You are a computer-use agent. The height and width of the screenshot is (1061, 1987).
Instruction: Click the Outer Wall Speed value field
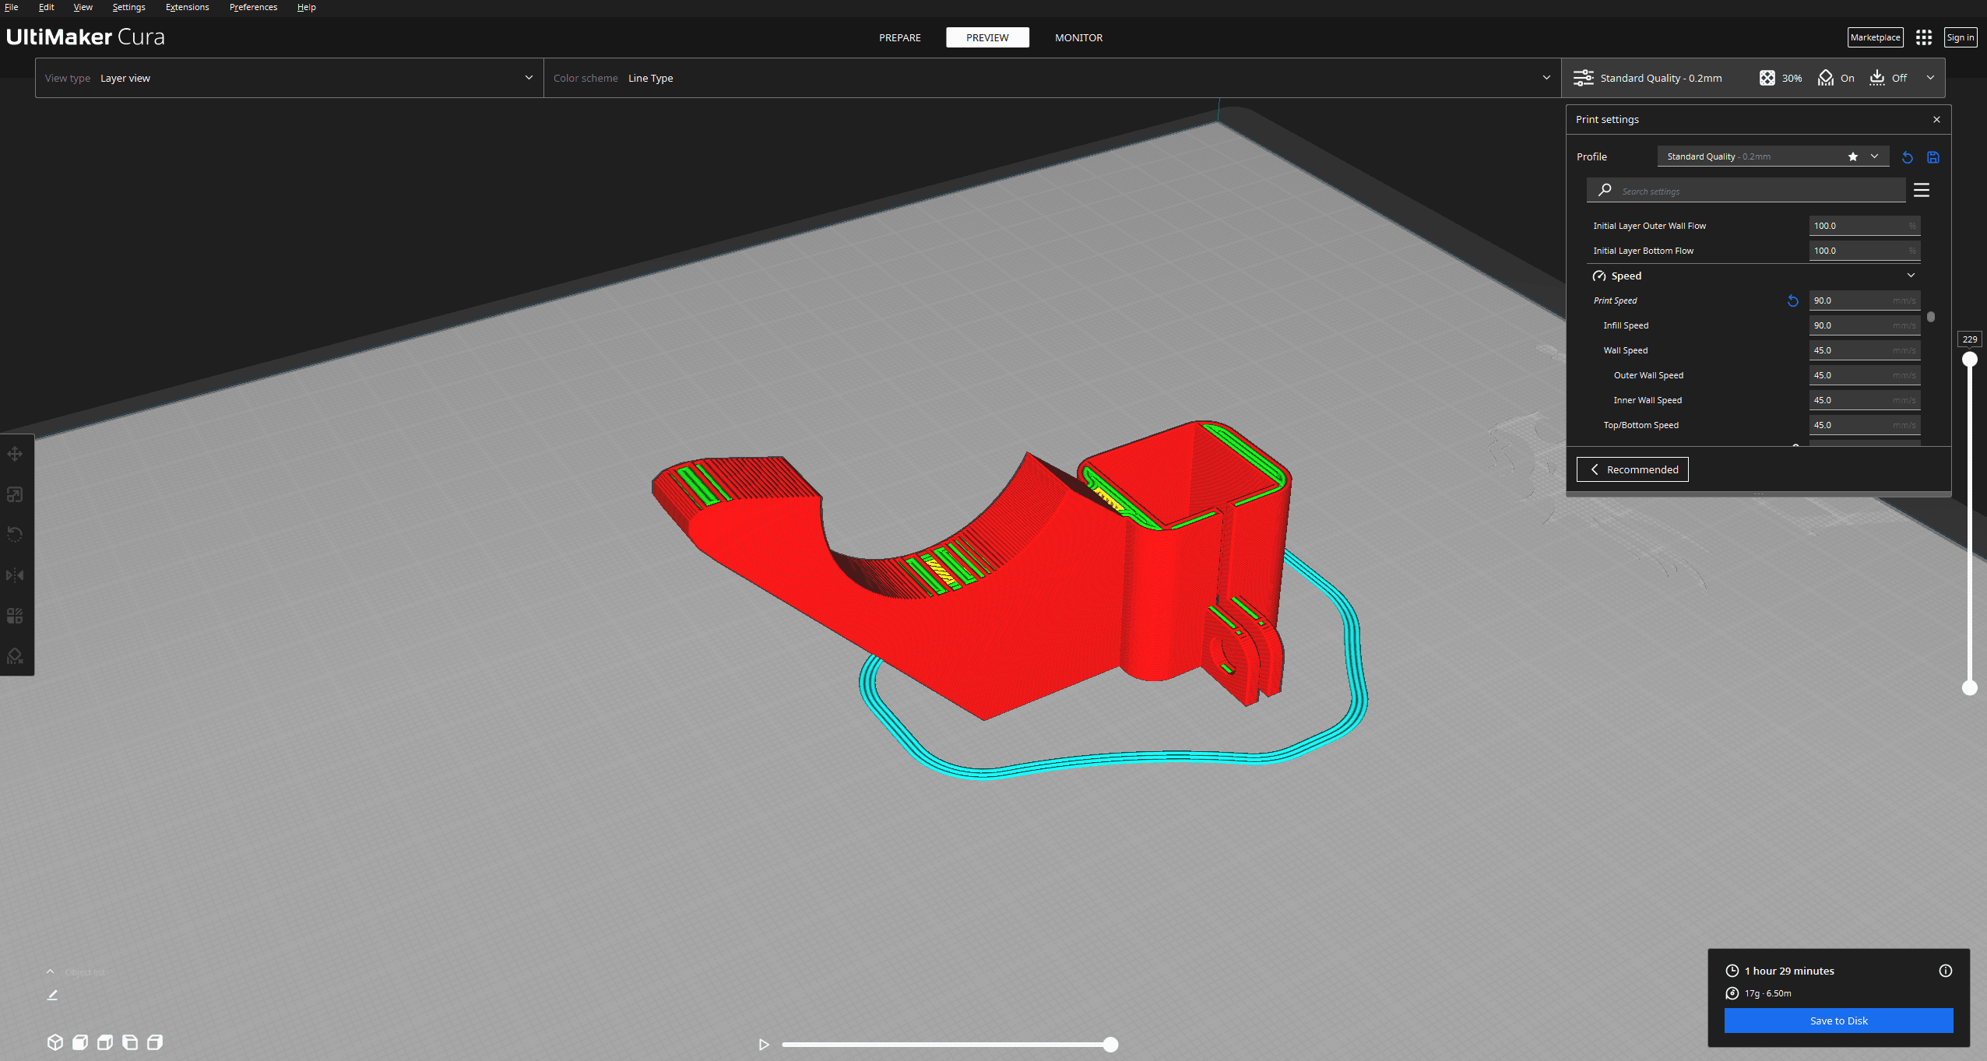1864,375
